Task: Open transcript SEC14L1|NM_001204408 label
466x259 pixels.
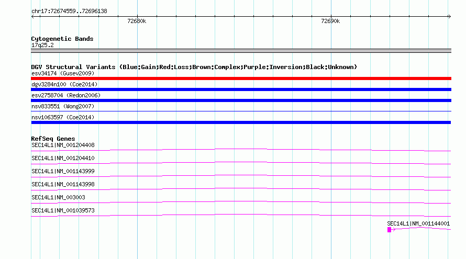Action: (x=63, y=145)
